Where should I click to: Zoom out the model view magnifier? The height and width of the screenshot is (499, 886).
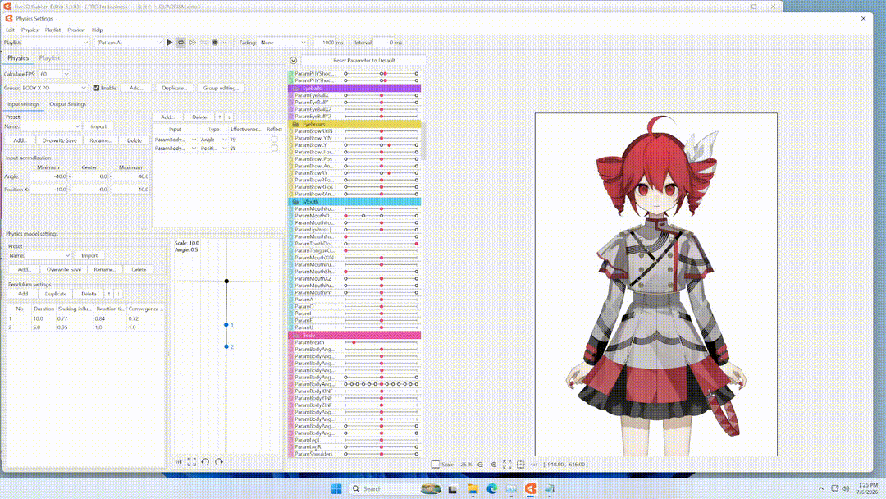(480, 465)
